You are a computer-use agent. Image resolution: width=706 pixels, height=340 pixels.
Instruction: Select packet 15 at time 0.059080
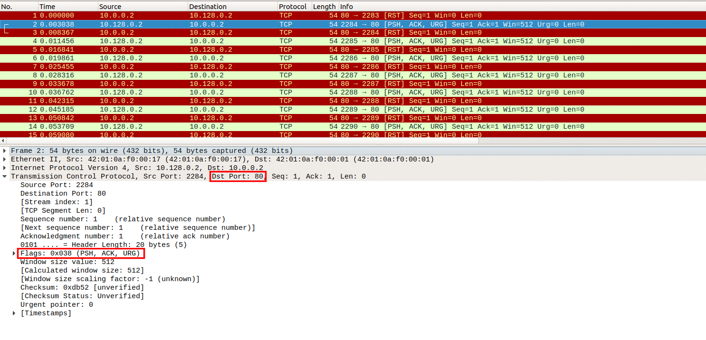[x=353, y=135]
